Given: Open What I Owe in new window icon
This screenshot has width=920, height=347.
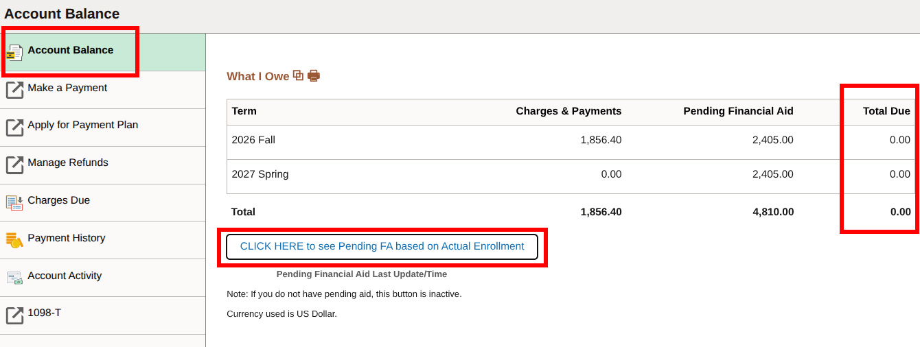Looking at the screenshot, I should (x=298, y=75).
